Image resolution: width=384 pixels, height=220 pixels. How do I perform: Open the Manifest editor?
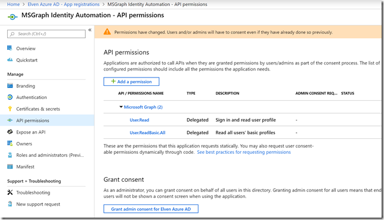click(25, 167)
